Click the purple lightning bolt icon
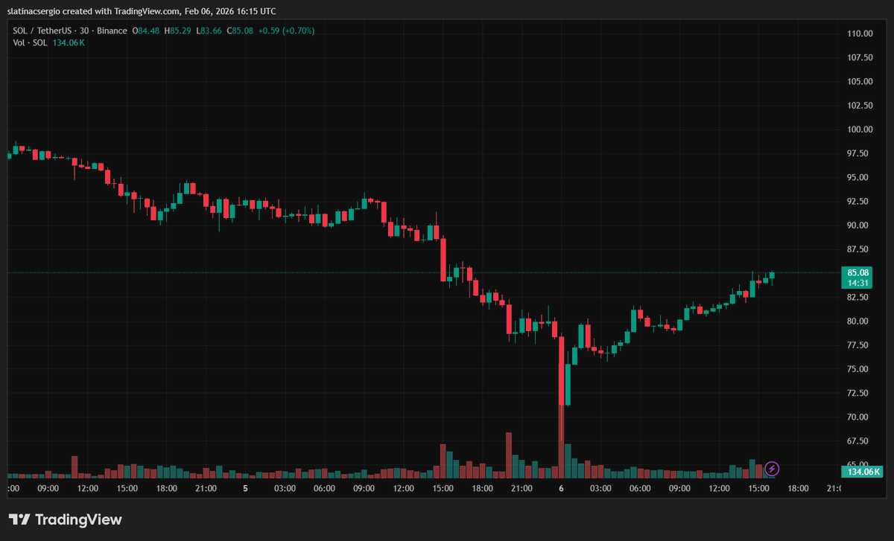 (x=773, y=469)
